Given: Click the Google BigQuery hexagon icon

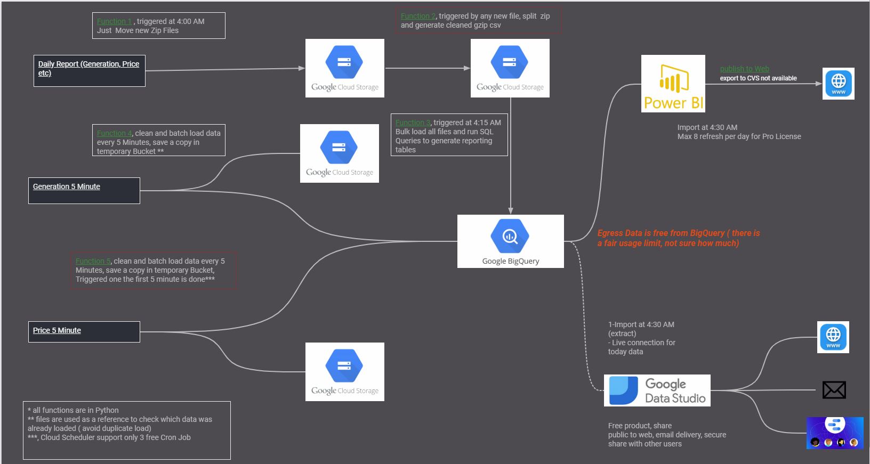Looking at the screenshot, I should pyautogui.click(x=510, y=236).
